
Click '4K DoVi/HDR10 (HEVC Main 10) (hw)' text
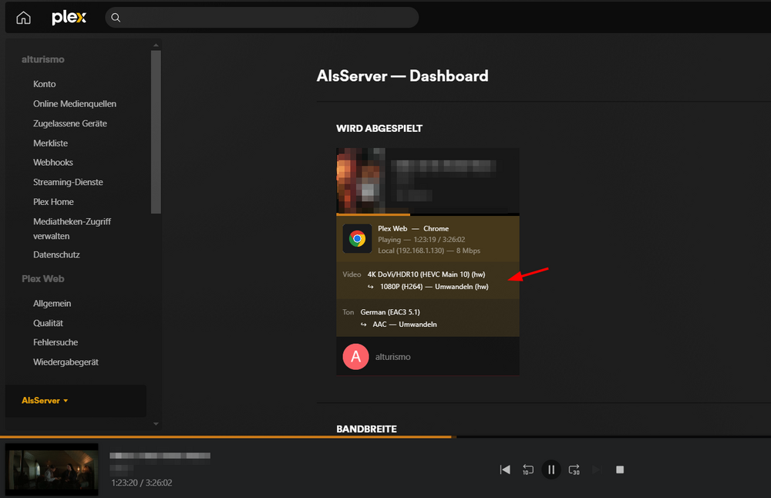coord(426,274)
